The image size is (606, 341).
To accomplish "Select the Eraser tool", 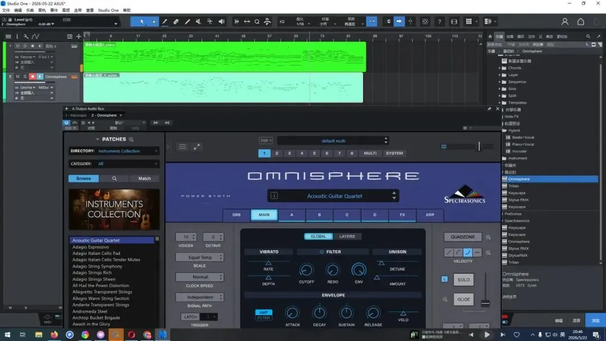I will pos(176,22).
